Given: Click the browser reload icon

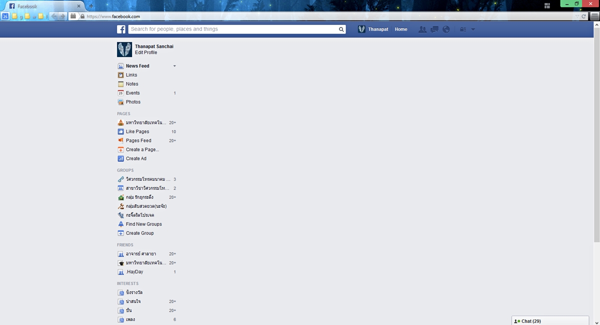Looking at the screenshot, I should pyautogui.click(x=584, y=16).
